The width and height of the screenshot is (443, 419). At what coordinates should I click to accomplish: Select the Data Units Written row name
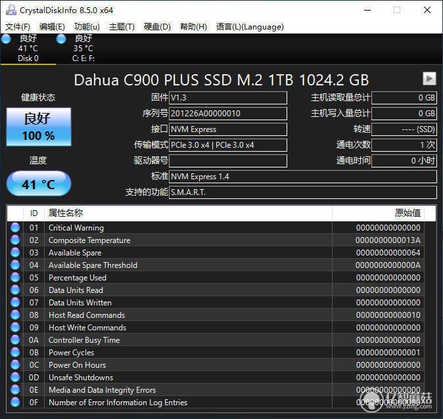tap(80, 303)
